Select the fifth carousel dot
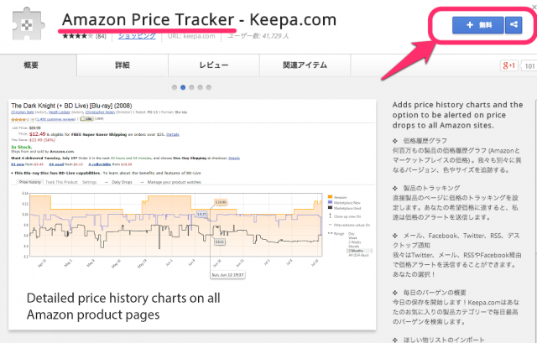 [x=209, y=86]
